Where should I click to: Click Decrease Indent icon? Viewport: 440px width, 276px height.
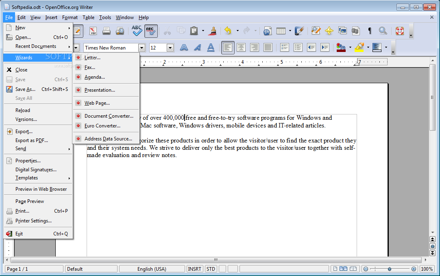pos(311,47)
